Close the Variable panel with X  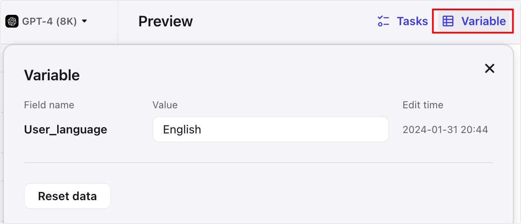pos(489,68)
